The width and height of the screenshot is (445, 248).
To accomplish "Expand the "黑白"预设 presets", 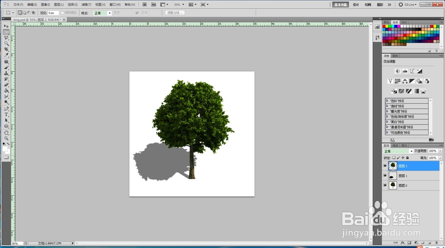I will coord(387,122).
